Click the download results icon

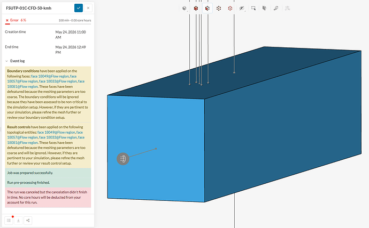[x=18, y=220]
